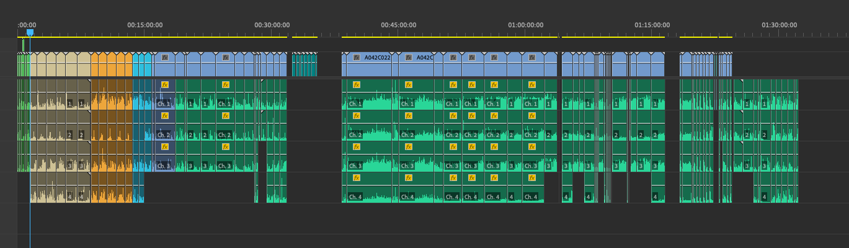Select the Ch. 4 audio clip below A042C022
Viewport: 849px width, 248px height.
pyautogui.click(x=369, y=192)
